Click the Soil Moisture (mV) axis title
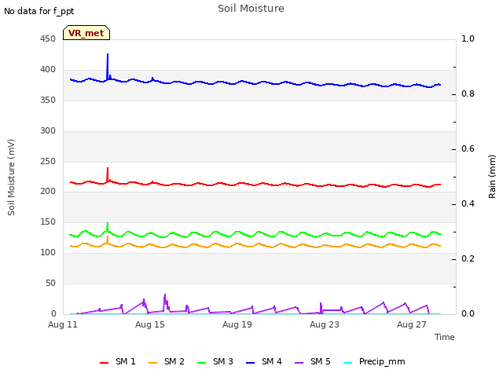503x377 pixels. tap(11, 178)
